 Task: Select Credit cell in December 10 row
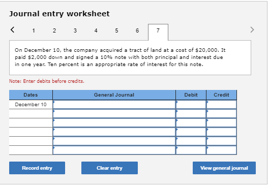coord(222,105)
